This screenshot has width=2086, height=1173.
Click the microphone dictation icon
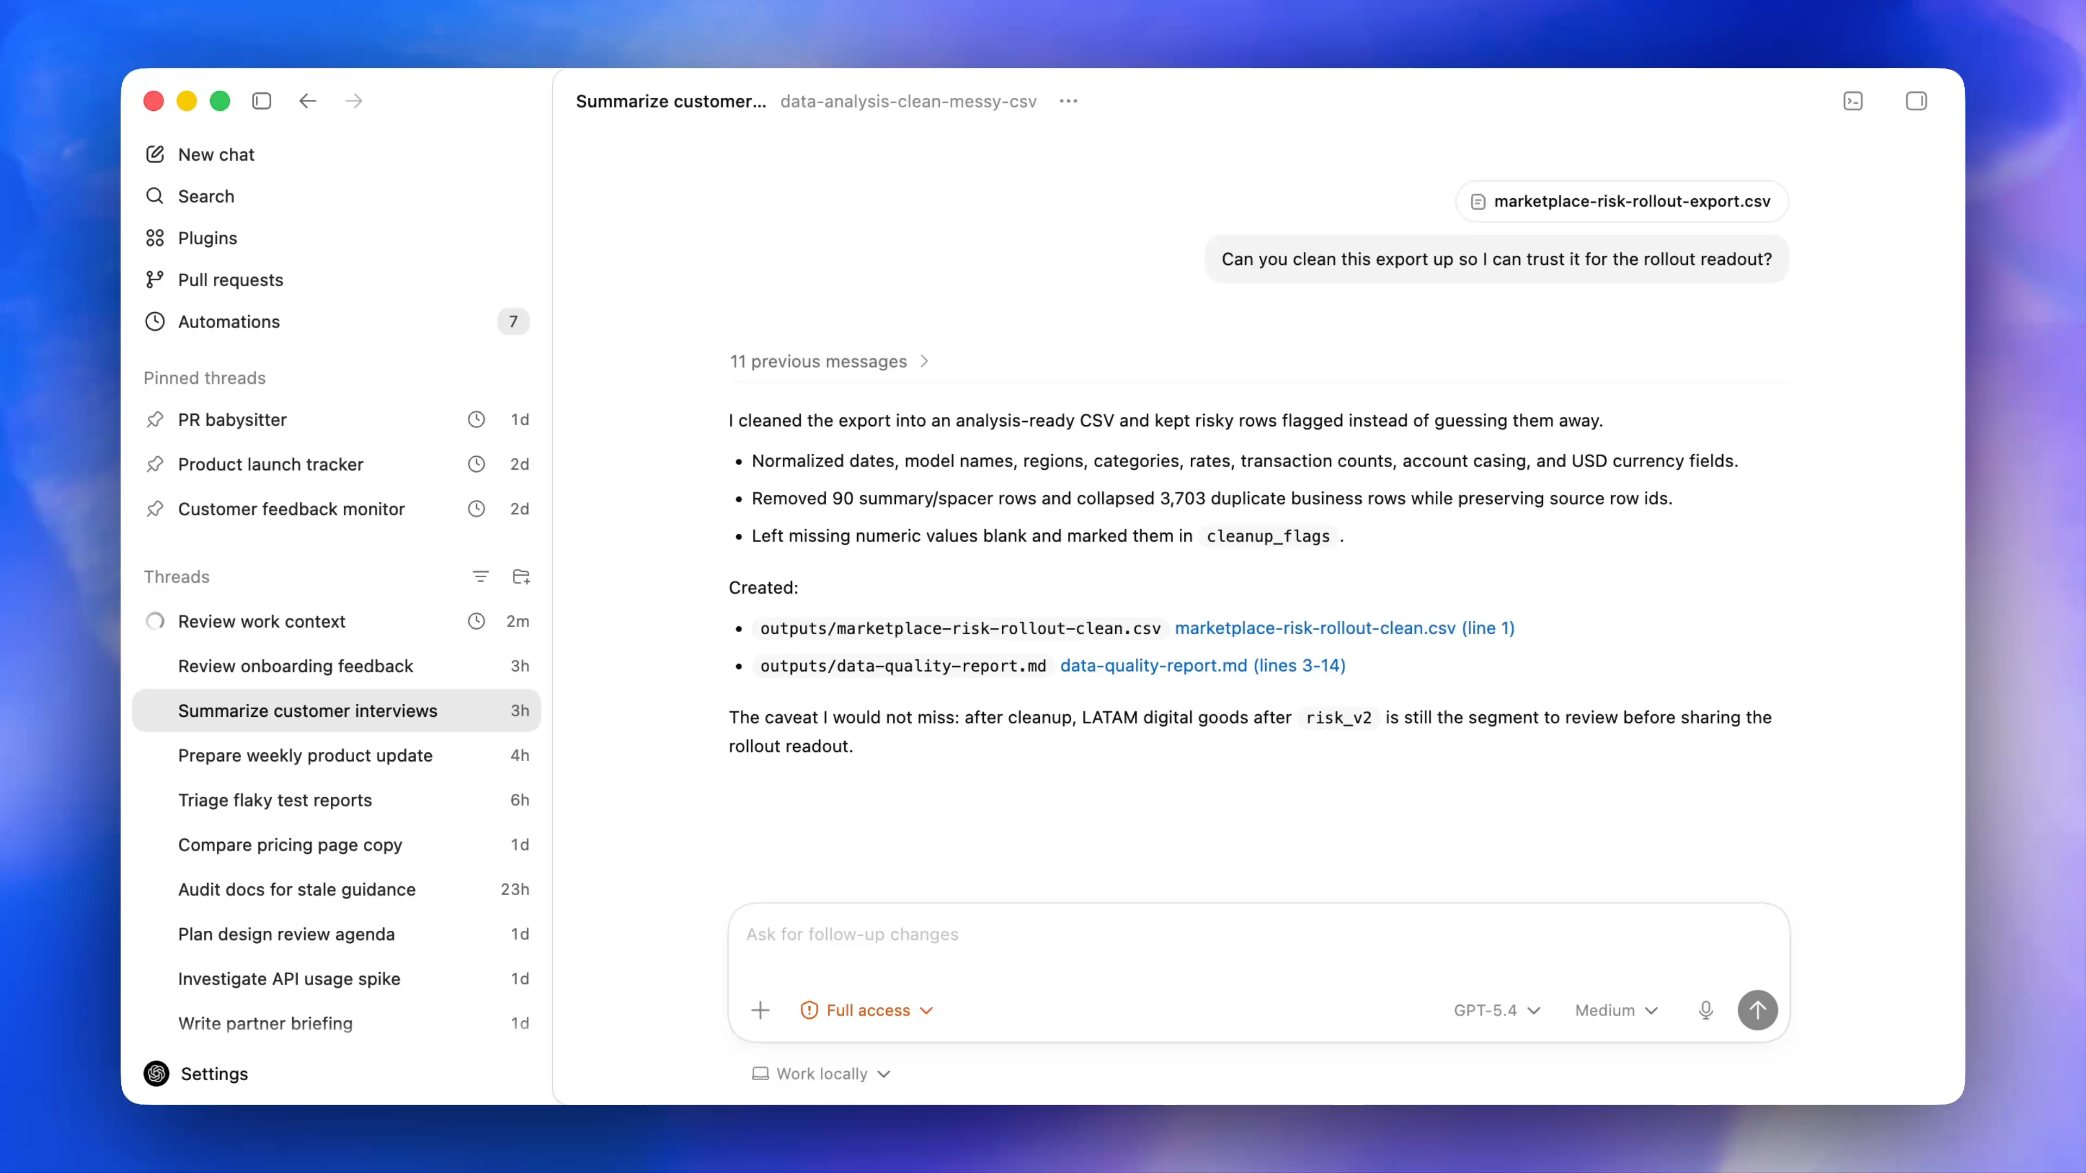[x=1705, y=1010]
